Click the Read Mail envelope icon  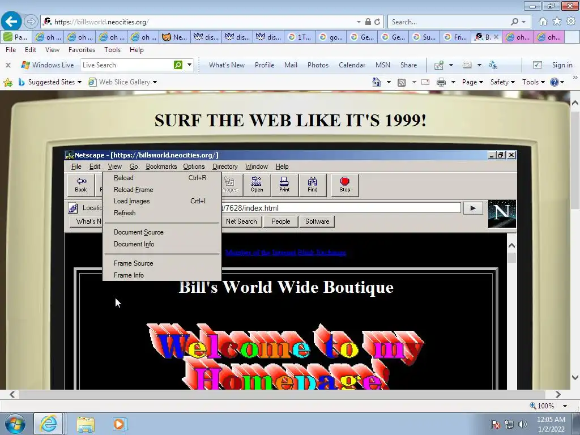425,82
